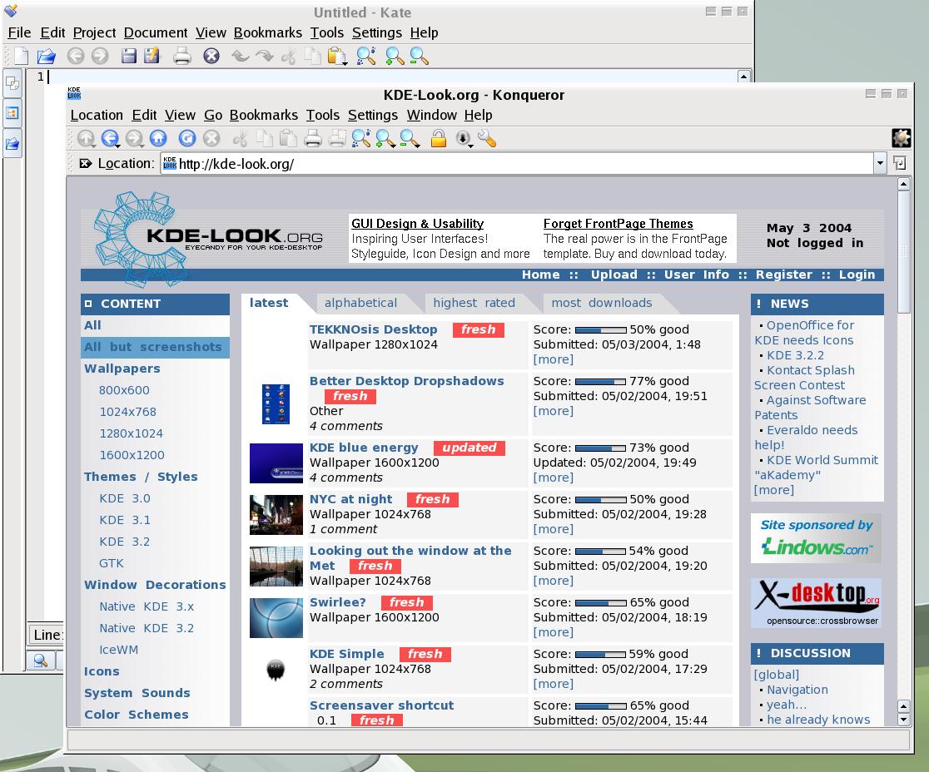Click the Zoom In magnifier in Kate toolbar
929x772 pixels.
(395, 57)
